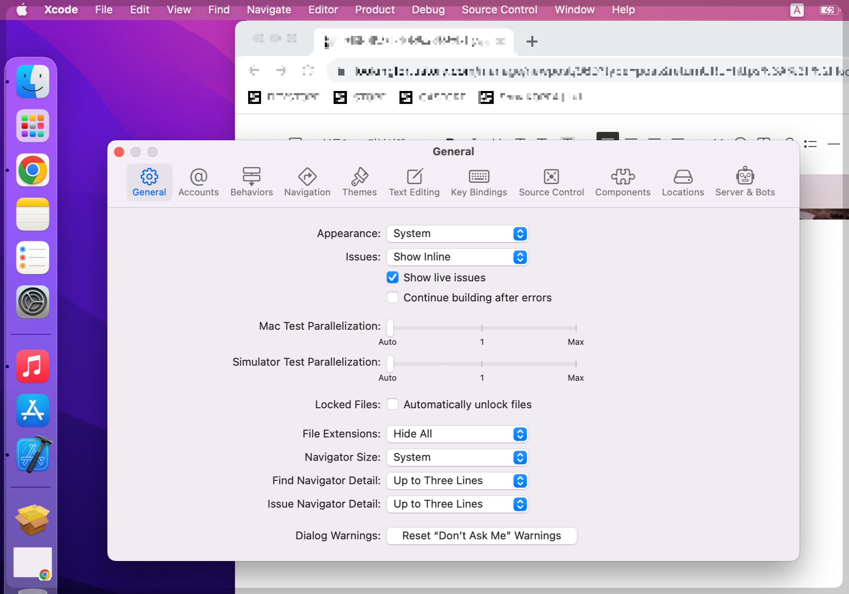Open the Components preferences pane
Viewport: 849px width, 594px height.
click(x=622, y=182)
